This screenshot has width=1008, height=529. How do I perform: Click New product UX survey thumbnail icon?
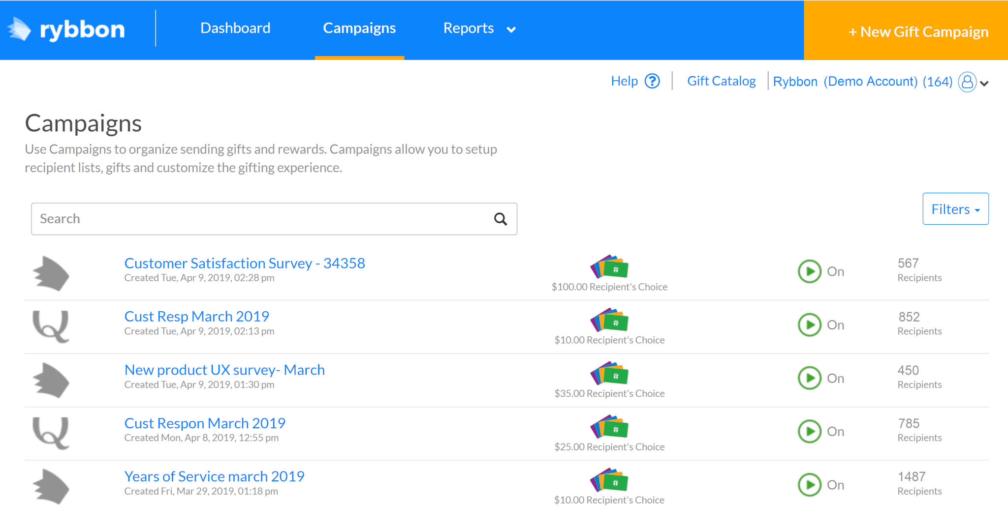click(51, 380)
